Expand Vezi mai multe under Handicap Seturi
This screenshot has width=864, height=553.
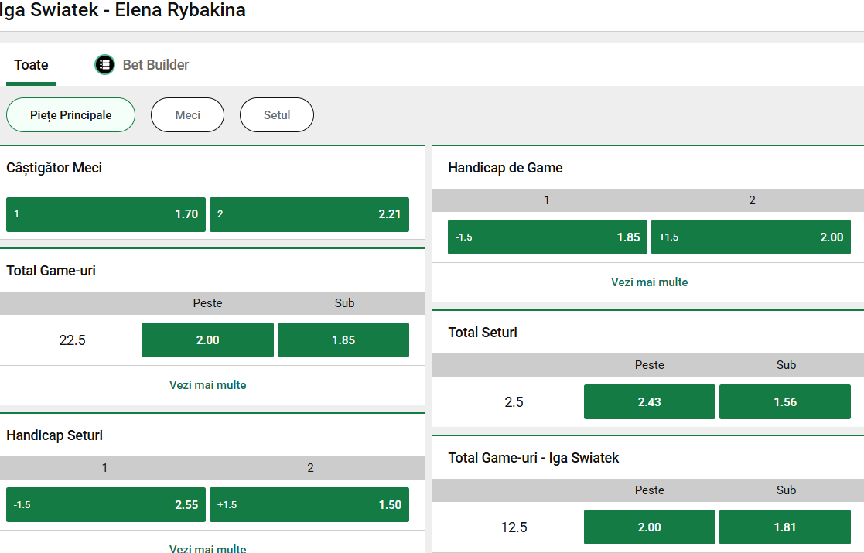(208, 548)
